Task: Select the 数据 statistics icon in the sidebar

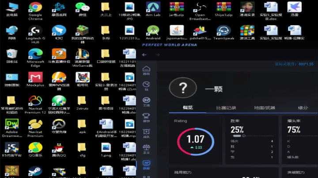Action: [x=147, y=165]
